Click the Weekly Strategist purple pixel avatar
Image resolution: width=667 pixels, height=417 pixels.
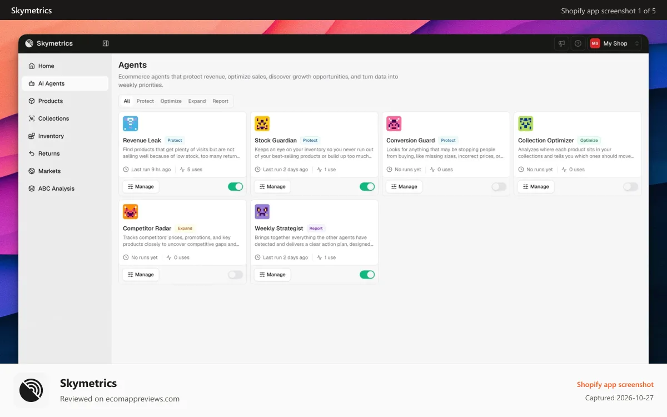pos(262,211)
